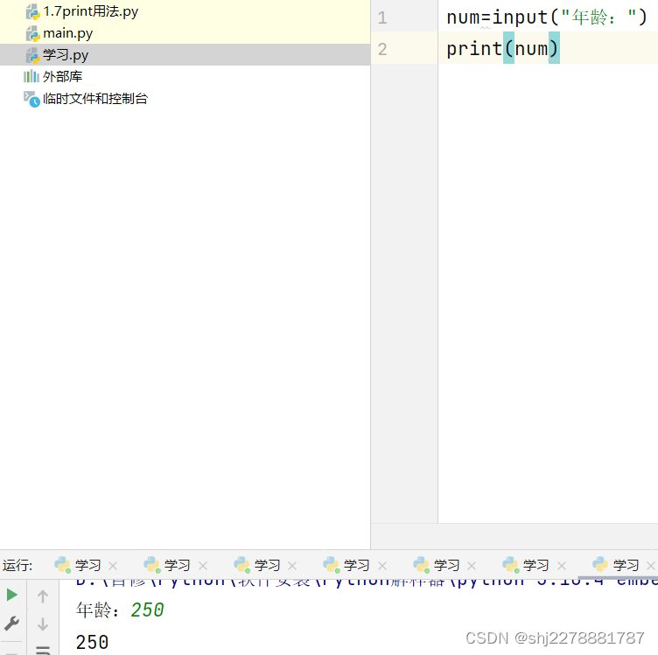The image size is (658, 655).
Task: Click line number 1 in the editor gutter
Action: [x=381, y=17]
